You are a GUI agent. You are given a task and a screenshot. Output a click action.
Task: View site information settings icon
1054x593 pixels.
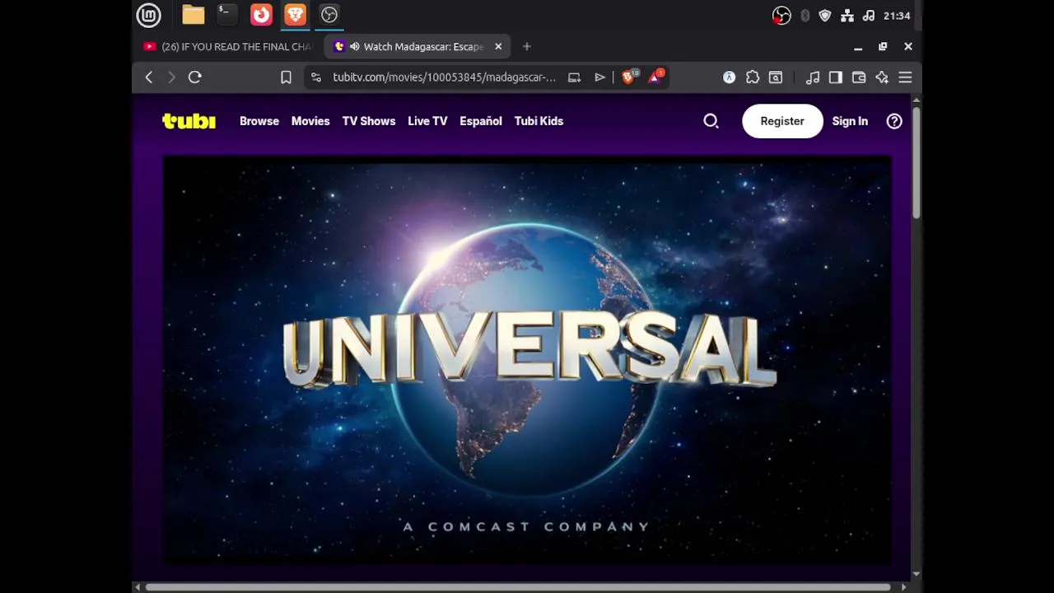pyautogui.click(x=315, y=77)
